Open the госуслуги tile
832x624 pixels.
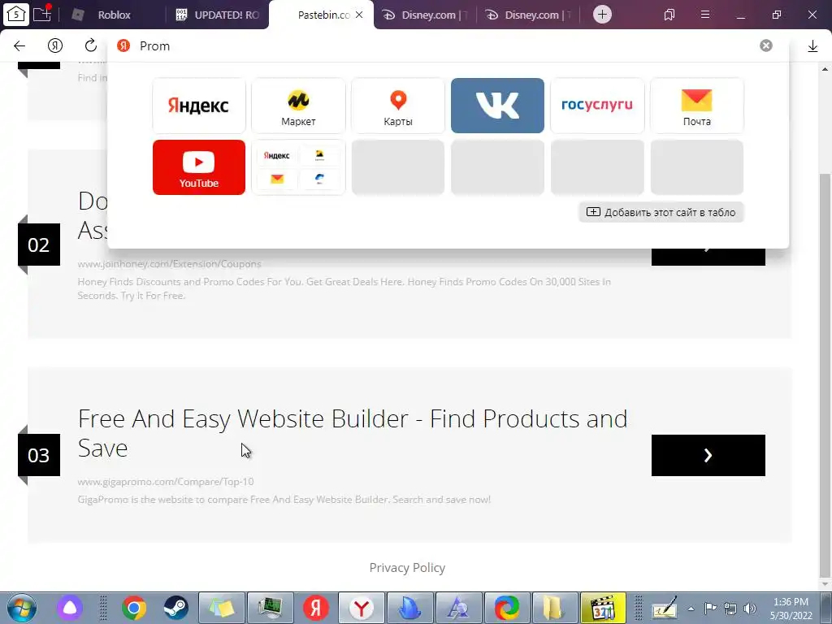click(597, 106)
